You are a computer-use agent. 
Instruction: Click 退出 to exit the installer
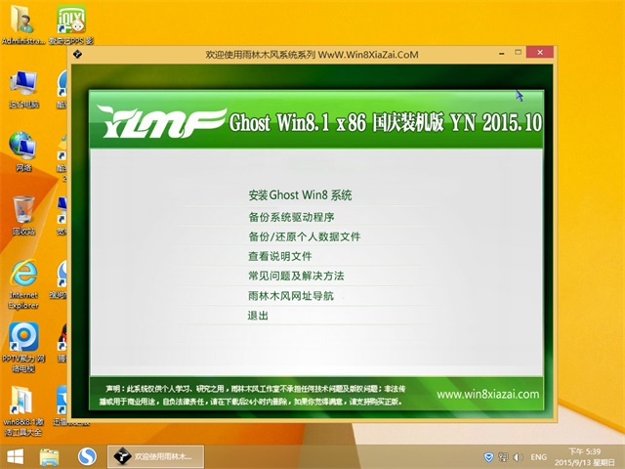point(258,316)
